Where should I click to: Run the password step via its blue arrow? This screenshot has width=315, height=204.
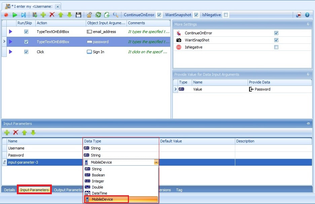pyautogui.click(x=11, y=42)
